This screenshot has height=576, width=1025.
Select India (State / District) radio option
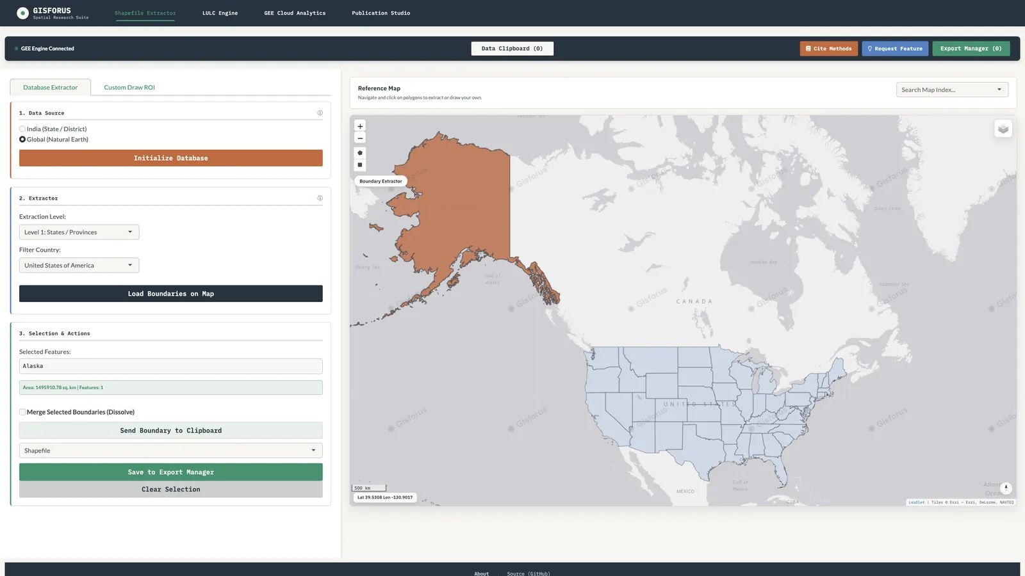tap(22, 129)
